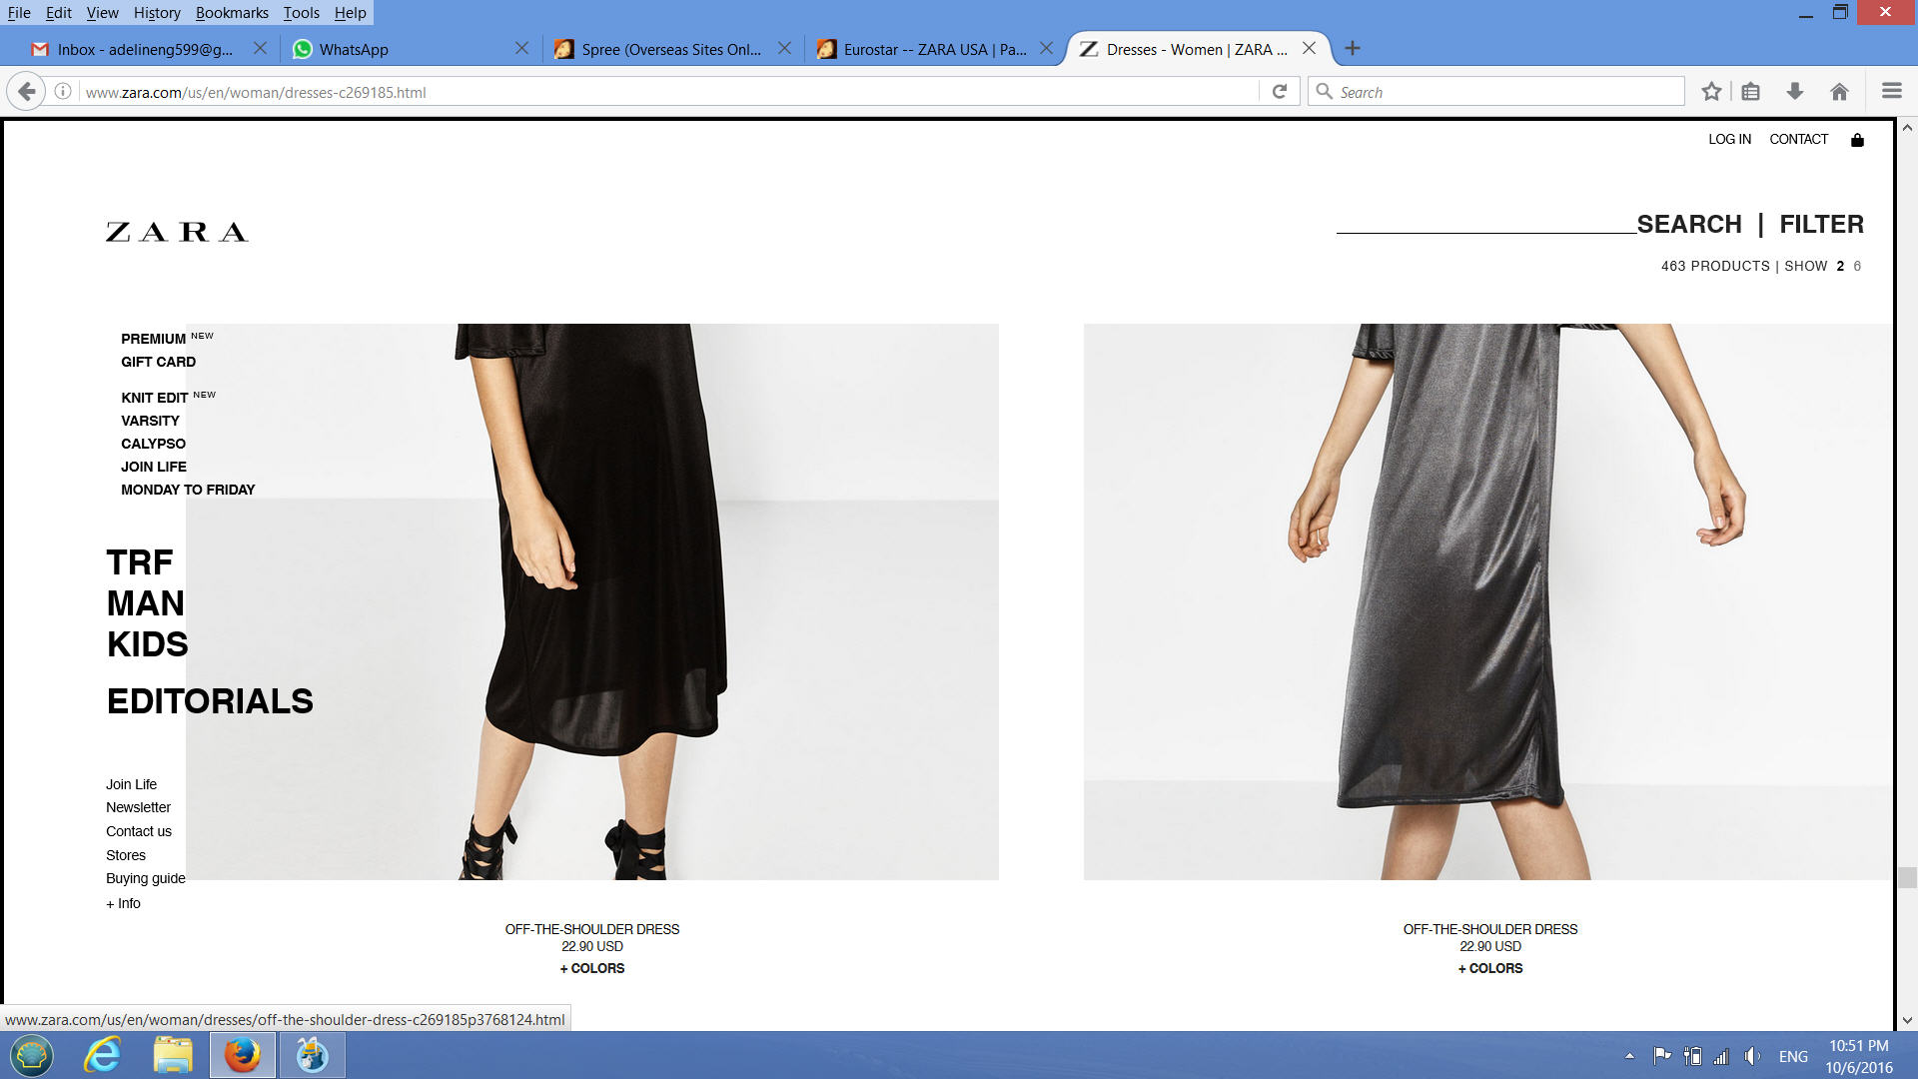Bookmark this page with the star icon
The height and width of the screenshot is (1079, 1918).
click(x=1711, y=92)
